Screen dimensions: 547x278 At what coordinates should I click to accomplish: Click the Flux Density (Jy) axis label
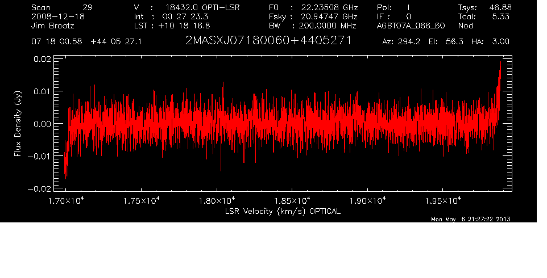coord(18,124)
